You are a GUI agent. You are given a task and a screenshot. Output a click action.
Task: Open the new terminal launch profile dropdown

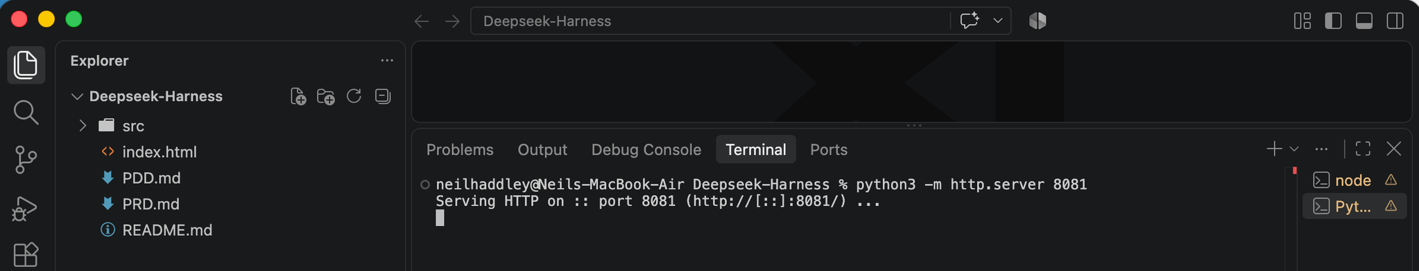coord(1294,149)
